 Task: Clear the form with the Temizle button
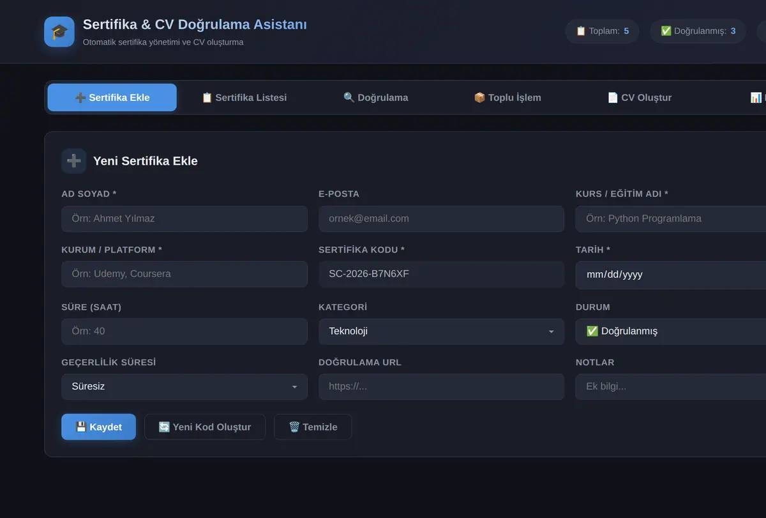coord(313,427)
